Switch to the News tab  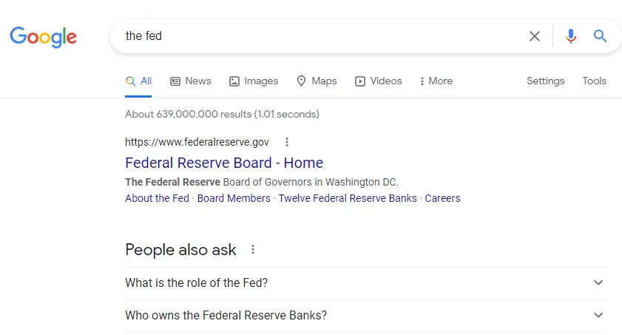191,81
